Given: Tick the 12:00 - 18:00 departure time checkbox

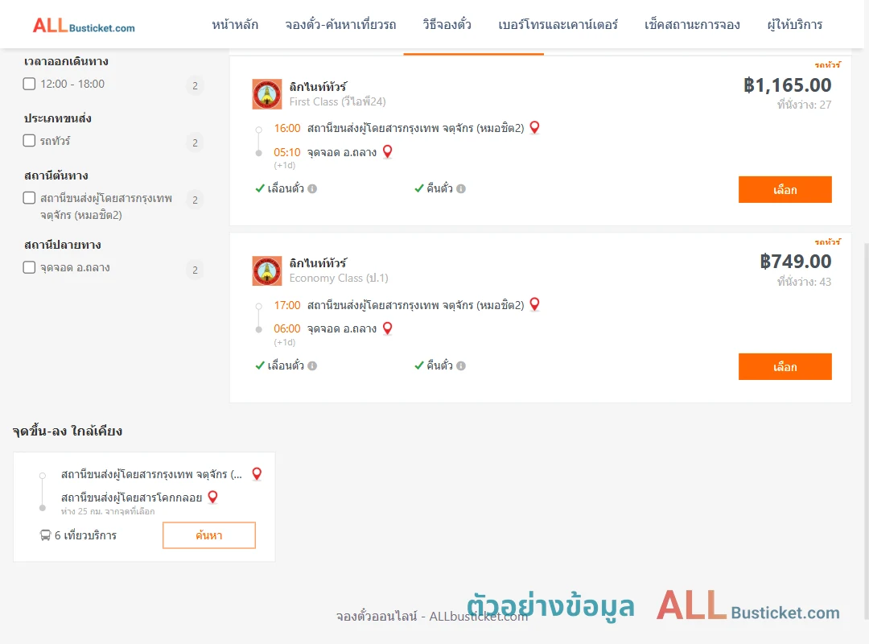Looking at the screenshot, I should 30,84.
